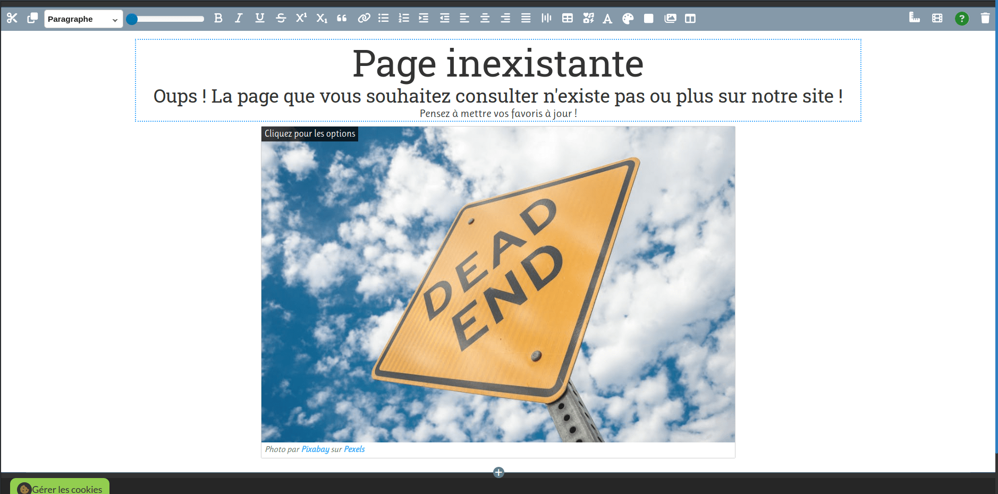This screenshot has width=998, height=494.
Task: Toggle bold formatting
Action: point(218,19)
